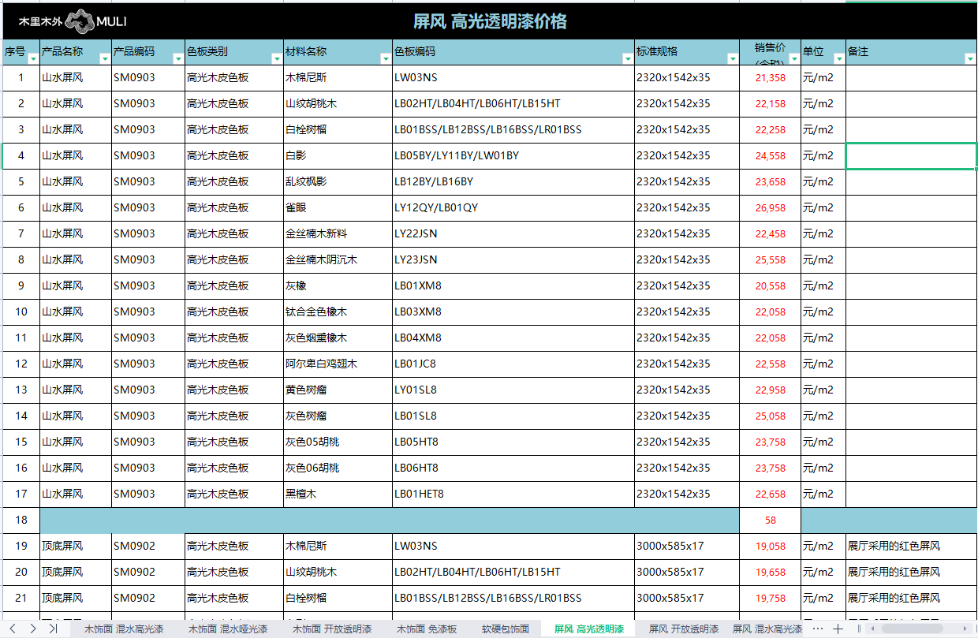Switch to 软硬包饰面 sheet tab

click(506, 629)
